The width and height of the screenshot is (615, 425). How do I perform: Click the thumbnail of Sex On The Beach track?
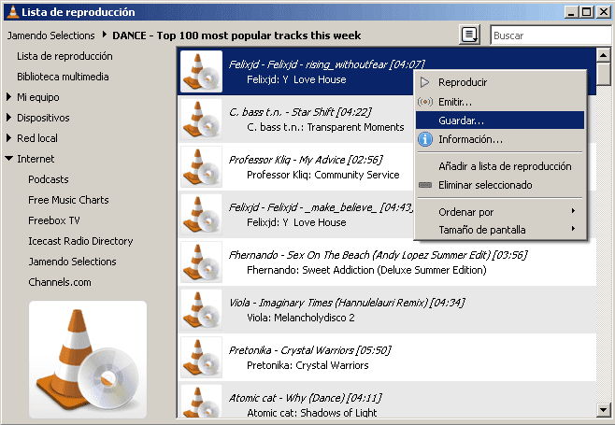pos(202,262)
